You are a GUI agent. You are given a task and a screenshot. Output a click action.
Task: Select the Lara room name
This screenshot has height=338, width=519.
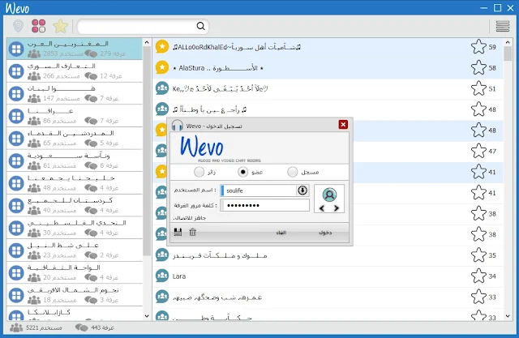tap(179, 276)
